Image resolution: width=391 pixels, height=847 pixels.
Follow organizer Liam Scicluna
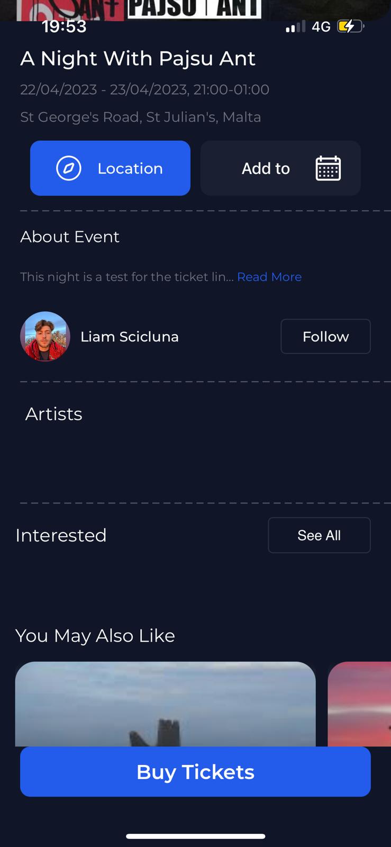point(325,337)
